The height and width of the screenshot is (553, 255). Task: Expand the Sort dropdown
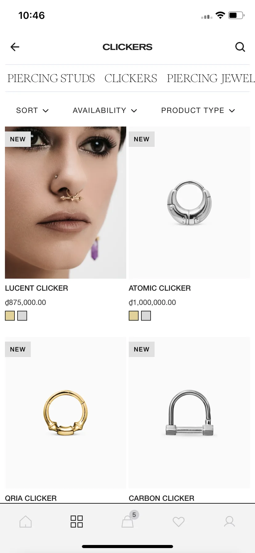(32, 110)
